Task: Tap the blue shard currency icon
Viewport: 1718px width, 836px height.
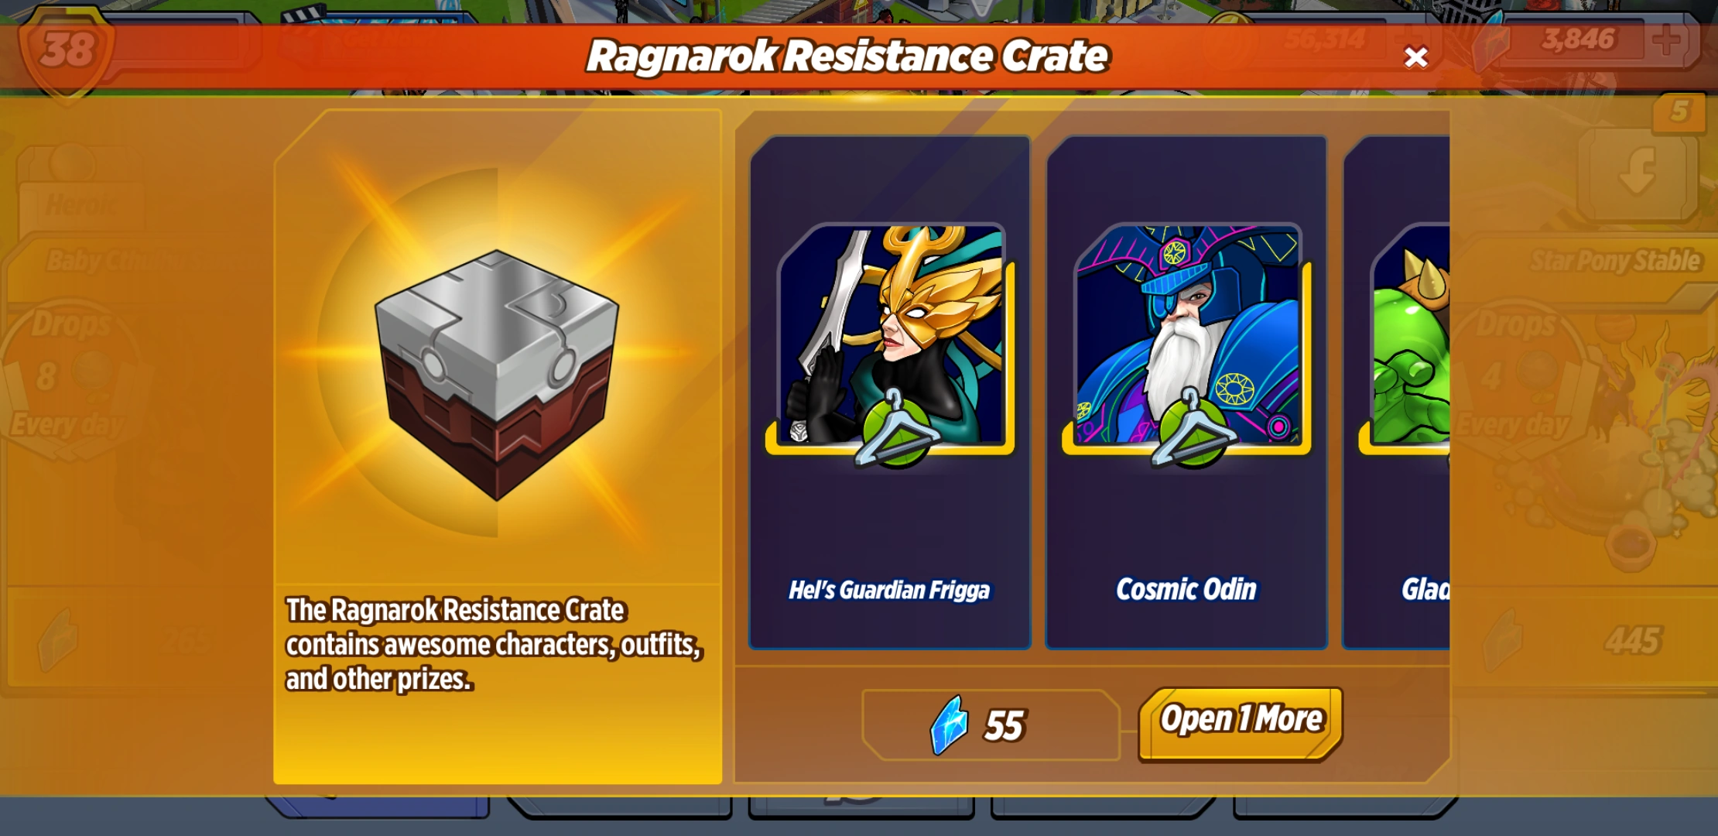Action: (949, 725)
